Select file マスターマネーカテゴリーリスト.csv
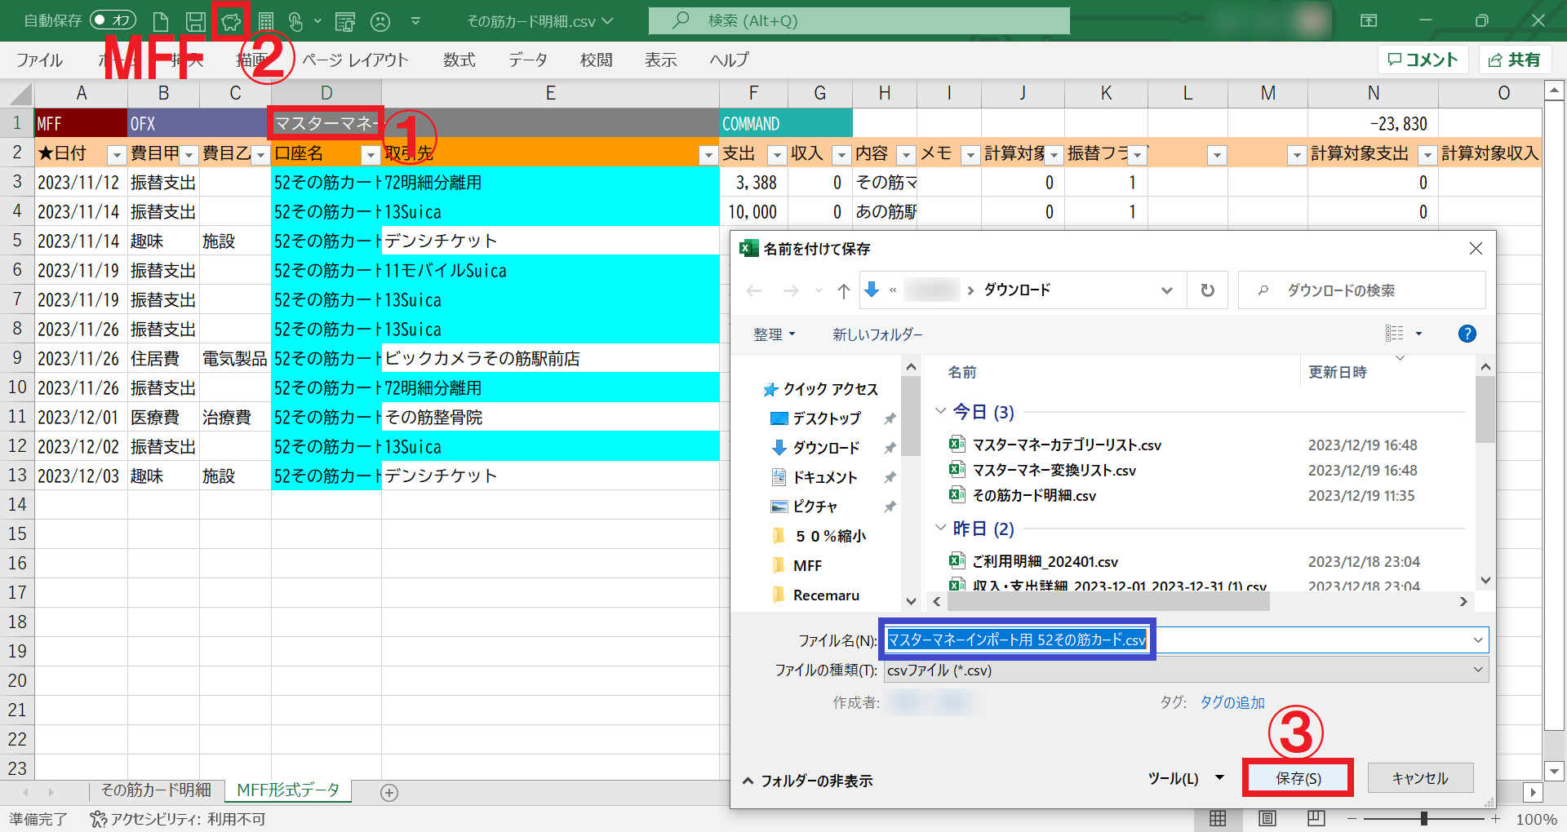Screen dimensions: 1567x832 coord(1066,445)
